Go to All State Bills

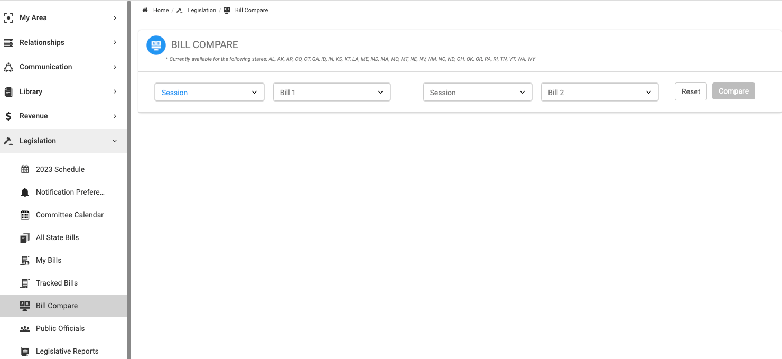pyautogui.click(x=63, y=237)
